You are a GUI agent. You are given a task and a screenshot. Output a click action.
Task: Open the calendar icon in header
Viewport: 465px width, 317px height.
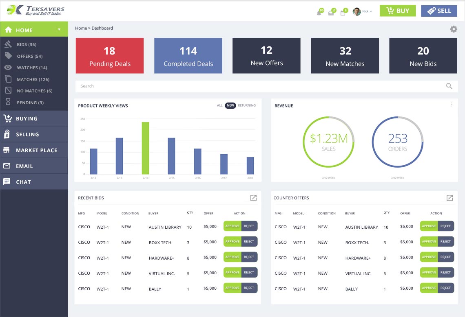[x=343, y=13]
